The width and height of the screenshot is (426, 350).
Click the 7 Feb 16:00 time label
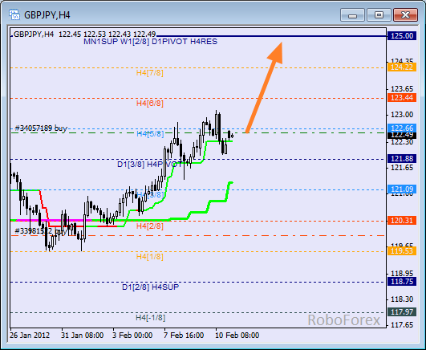click(x=184, y=336)
